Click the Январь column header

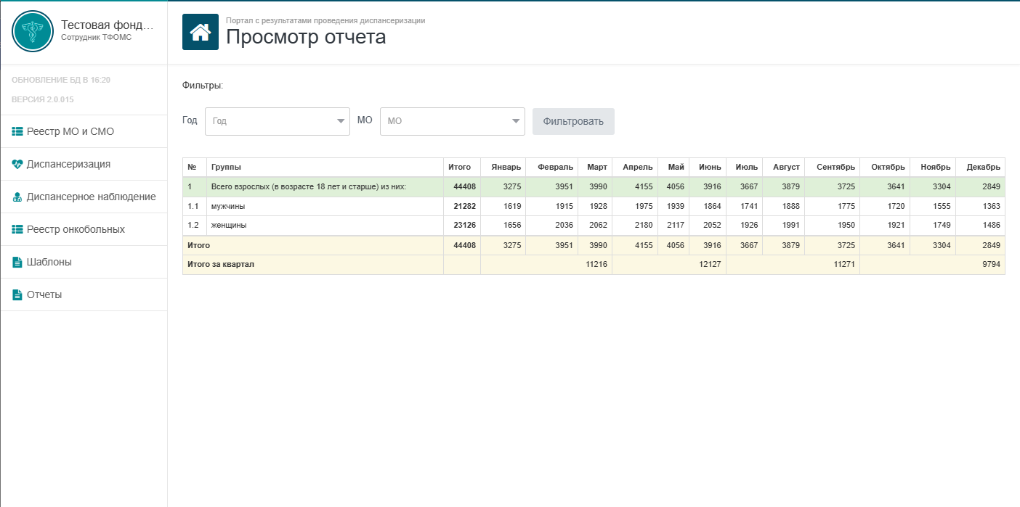[x=503, y=168]
